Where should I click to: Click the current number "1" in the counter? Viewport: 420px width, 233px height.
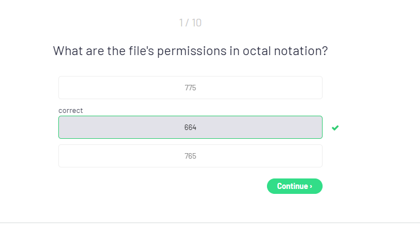coord(181,23)
